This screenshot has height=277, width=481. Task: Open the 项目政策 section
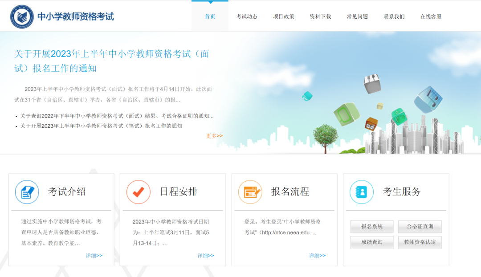(283, 16)
